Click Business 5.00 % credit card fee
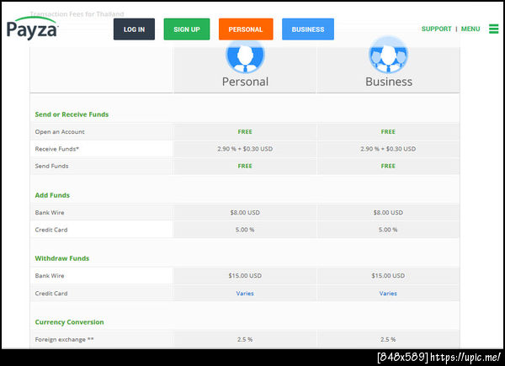Screen dimensions: 505x366 pyautogui.click(x=388, y=230)
